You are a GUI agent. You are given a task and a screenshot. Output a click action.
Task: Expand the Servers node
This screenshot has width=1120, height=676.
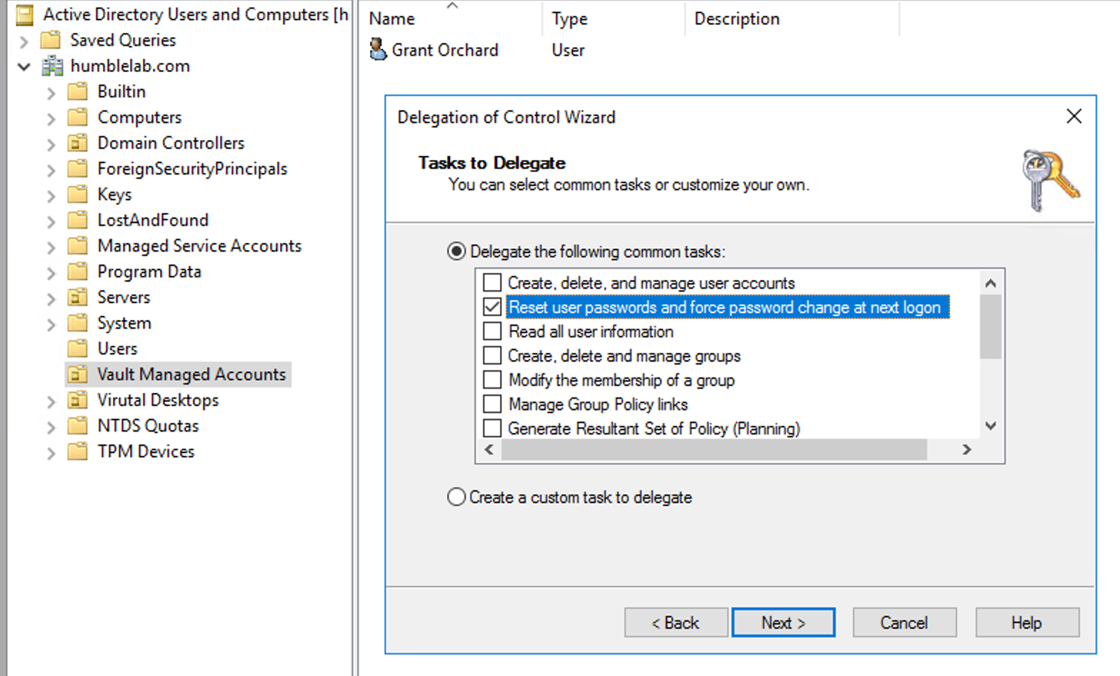[51, 299]
